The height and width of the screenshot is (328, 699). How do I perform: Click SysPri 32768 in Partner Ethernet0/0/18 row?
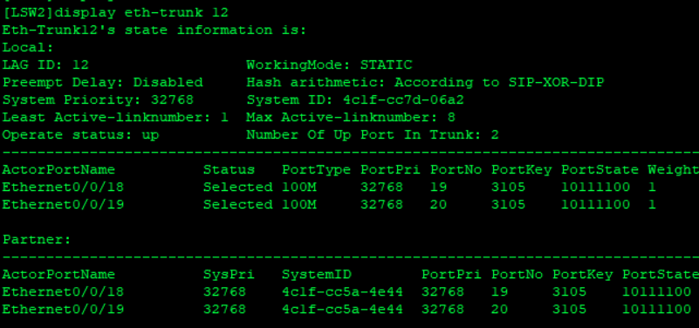[224, 292]
